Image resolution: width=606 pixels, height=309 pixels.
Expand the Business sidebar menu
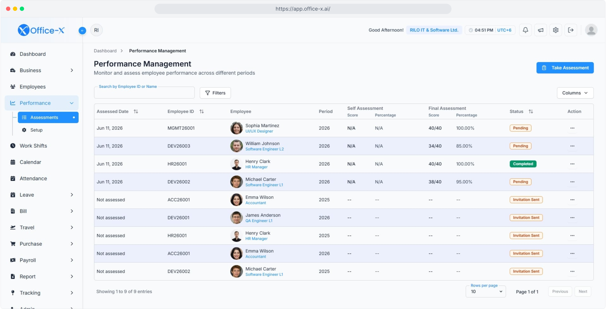pyautogui.click(x=42, y=70)
